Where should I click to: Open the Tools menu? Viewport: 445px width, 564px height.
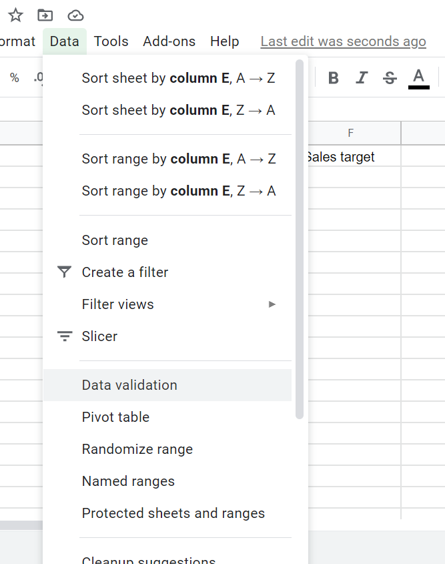111,41
